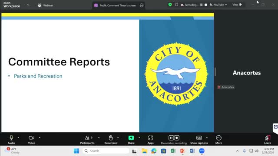
Task: Open the Participants panel
Action: point(87,140)
